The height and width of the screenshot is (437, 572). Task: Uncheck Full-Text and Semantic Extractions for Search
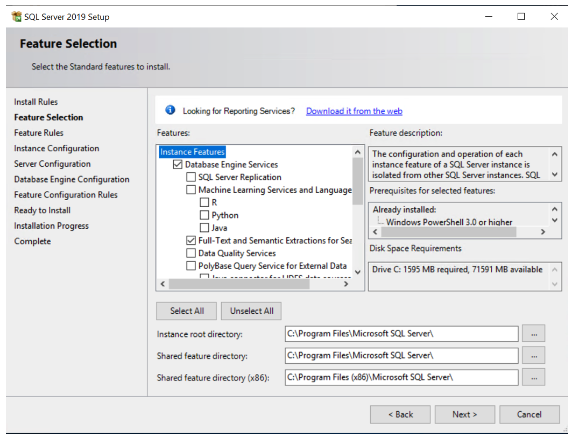point(191,241)
